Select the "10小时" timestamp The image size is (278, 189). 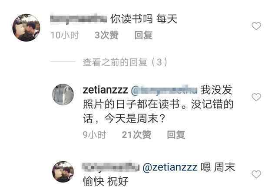65,35
